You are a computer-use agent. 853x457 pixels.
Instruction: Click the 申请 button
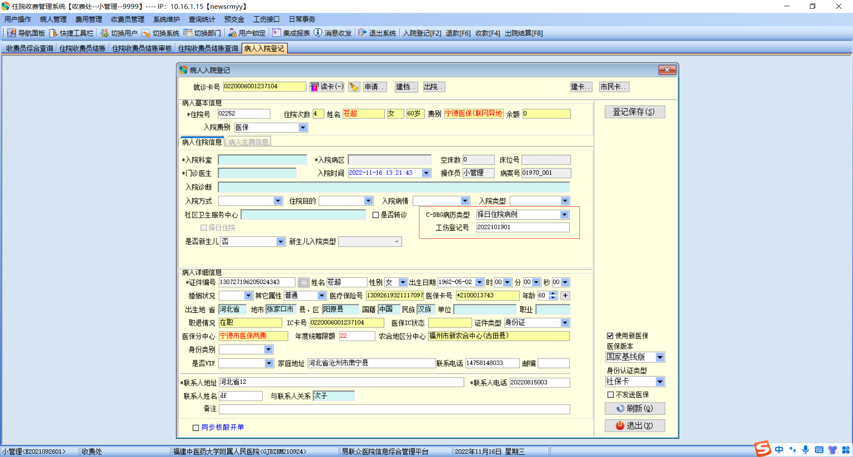coord(375,87)
